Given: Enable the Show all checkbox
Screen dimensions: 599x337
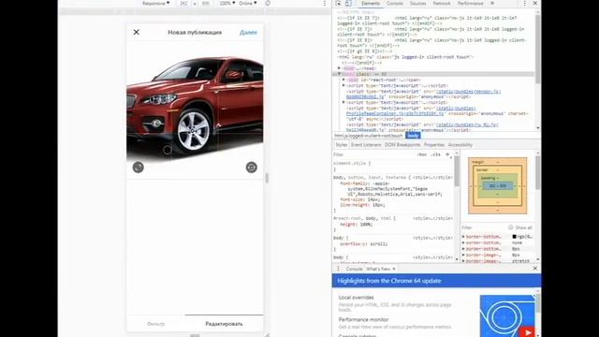Looking at the screenshot, I should (x=511, y=227).
